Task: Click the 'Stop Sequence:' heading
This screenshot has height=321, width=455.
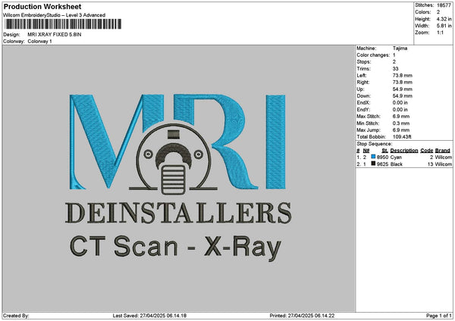Action: pos(375,144)
